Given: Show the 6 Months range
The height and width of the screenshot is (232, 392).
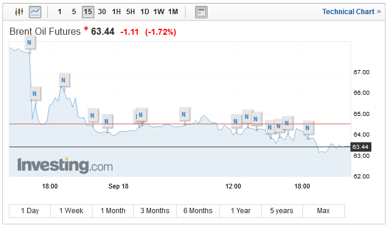Looking at the screenshot, I should point(198,211).
